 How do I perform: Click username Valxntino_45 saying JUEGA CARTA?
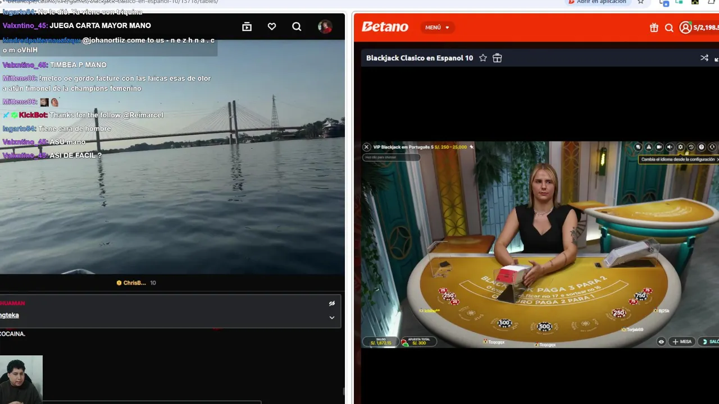point(25,25)
